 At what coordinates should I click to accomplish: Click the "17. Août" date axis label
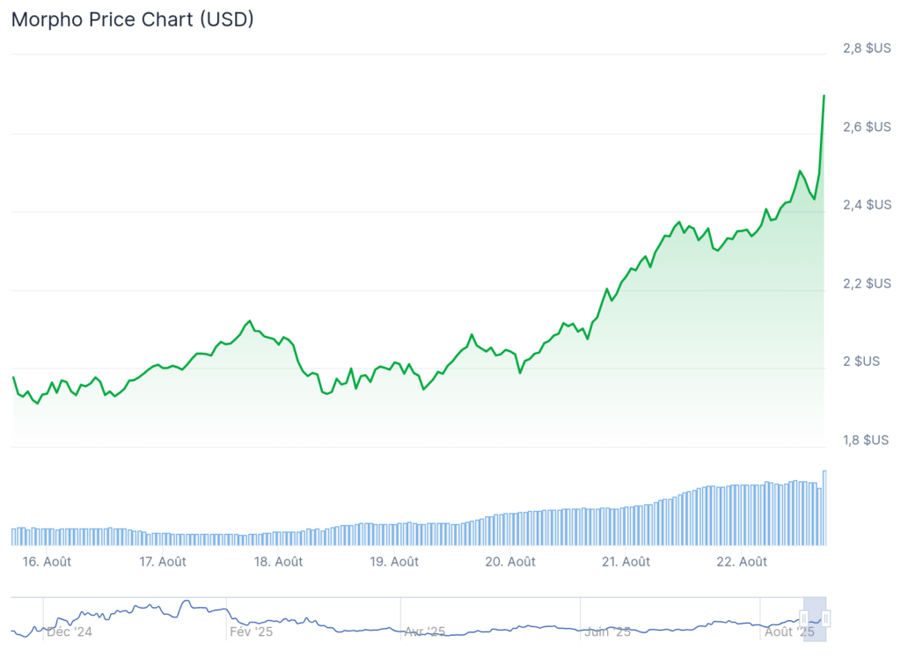161,562
